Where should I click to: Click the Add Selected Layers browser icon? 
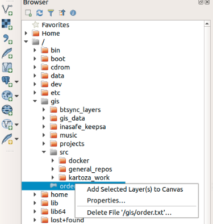(x=28, y=13)
